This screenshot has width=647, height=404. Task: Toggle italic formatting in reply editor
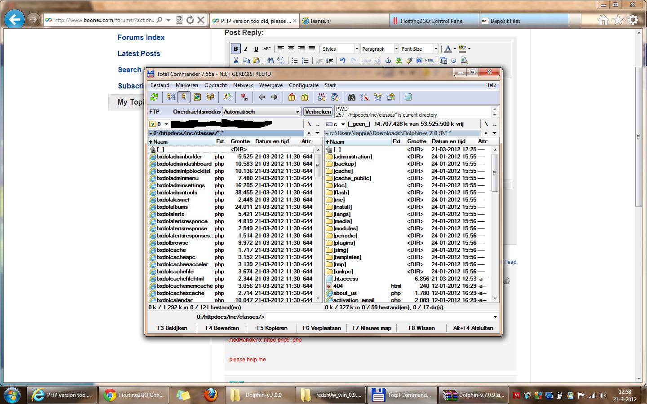246,49
